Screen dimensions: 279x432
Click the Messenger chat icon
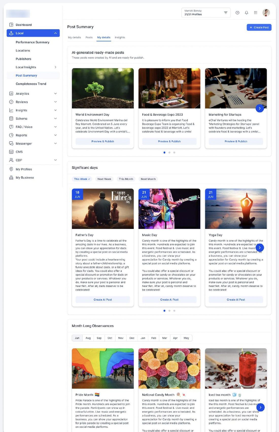pos(11,143)
